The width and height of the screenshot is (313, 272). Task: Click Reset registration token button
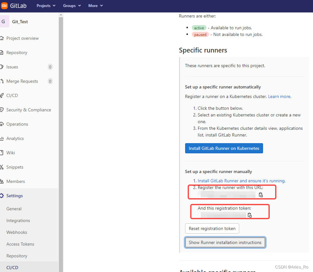[212, 228]
